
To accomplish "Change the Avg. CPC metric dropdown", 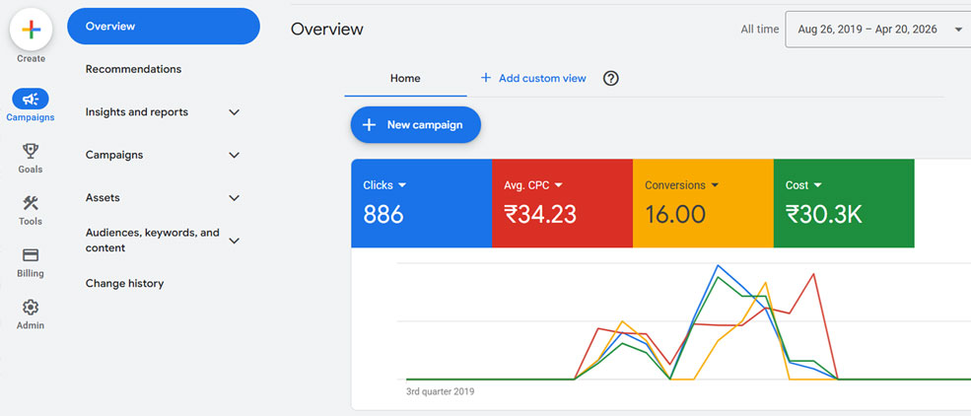I will pyautogui.click(x=559, y=185).
